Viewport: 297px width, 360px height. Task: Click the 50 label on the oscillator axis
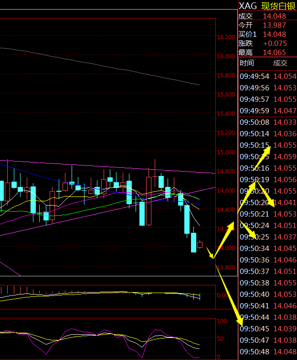(x=220, y=338)
